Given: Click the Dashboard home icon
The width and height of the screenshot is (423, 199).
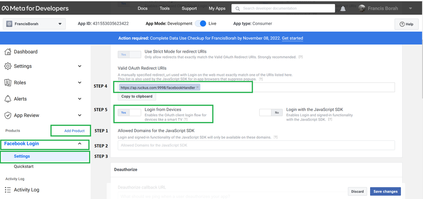Looking at the screenshot, I should tap(8, 52).
